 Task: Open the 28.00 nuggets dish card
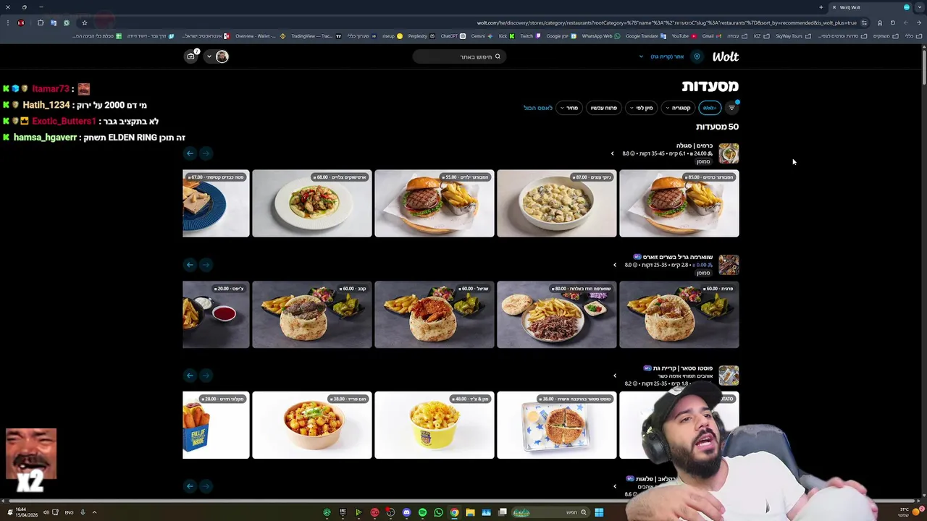pyautogui.click(x=216, y=425)
